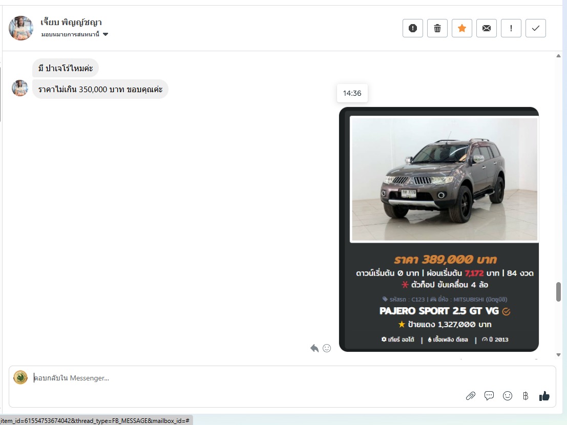Delete the conversation with the trash icon
This screenshot has height=425, width=567.
point(437,28)
